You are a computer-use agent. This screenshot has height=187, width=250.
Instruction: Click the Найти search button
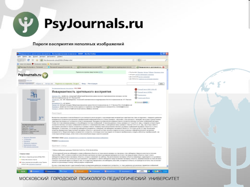click(161, 84)
